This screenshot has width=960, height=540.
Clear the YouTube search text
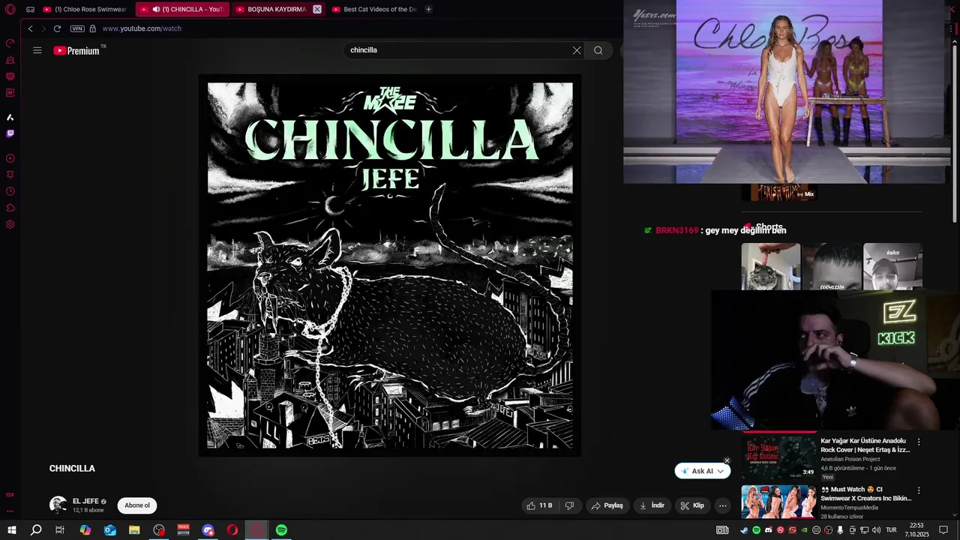click(x=577, y=50)
